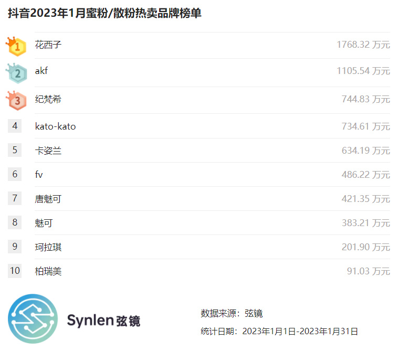Click the rank 7 number box

[x=15, y=198]
